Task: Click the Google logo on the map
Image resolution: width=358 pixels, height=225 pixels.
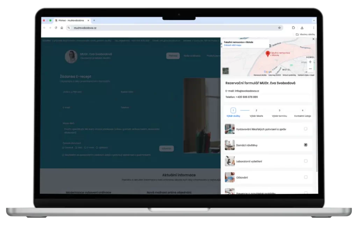Action: pyautogui.click(x=268, y=72)
